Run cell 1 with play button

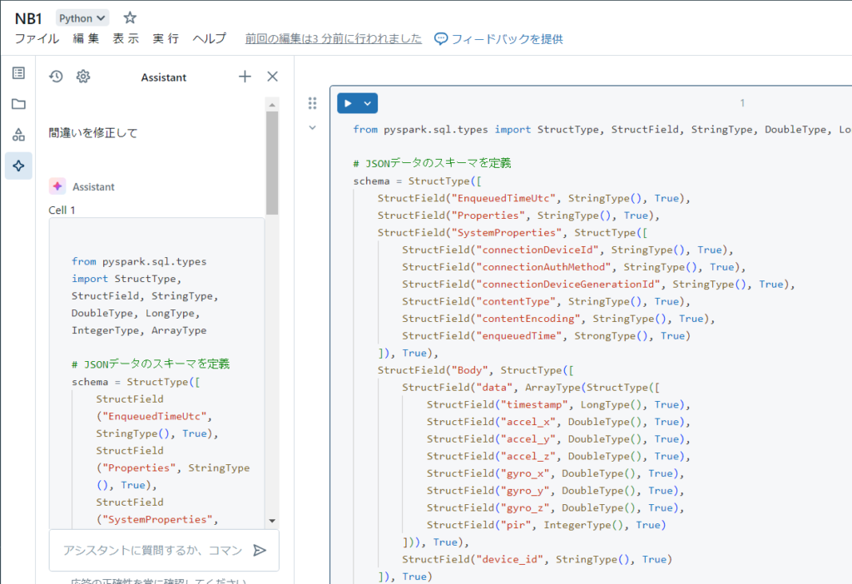click(x=348, y=103)
